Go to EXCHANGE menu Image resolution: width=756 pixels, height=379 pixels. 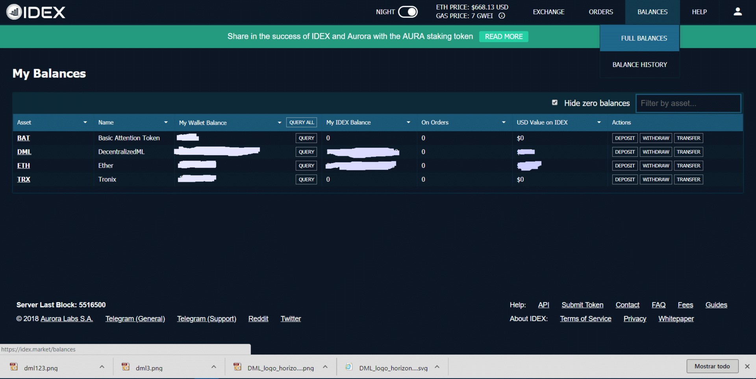click(x=548, y=12)
